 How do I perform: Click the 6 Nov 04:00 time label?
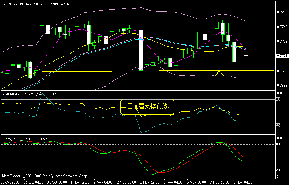174,182
